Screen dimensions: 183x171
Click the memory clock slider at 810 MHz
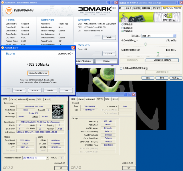(158, 54)
